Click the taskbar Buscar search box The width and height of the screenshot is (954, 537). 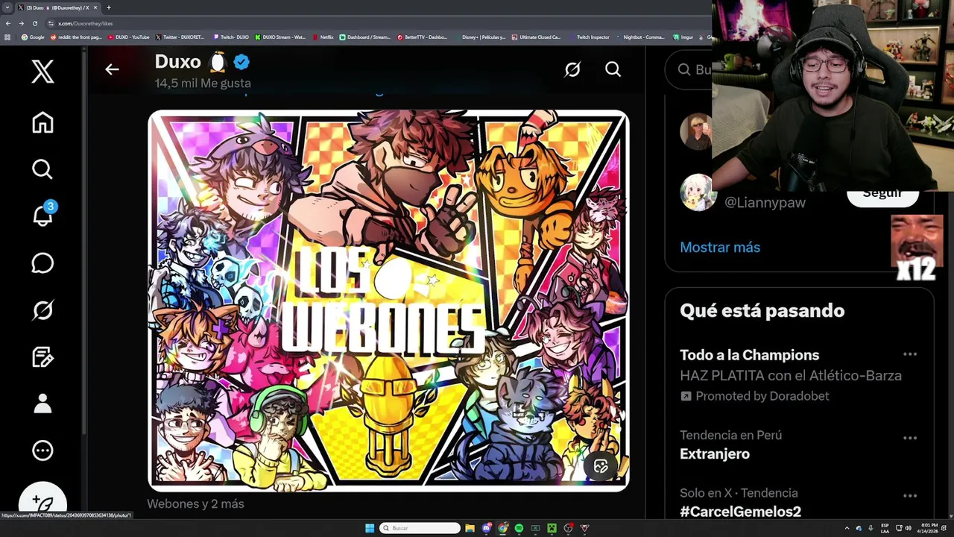coord(420,528)
